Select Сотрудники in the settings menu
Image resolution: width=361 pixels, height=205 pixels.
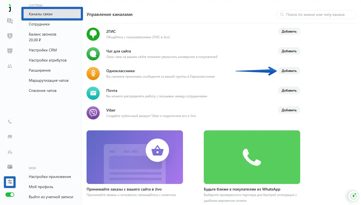click(39, 24)
